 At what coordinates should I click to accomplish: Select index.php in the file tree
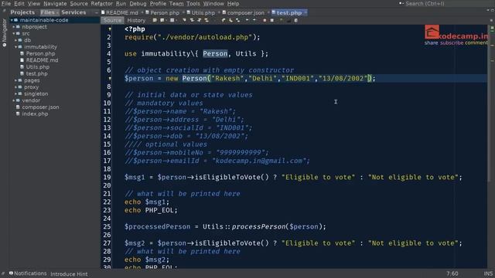35,114
